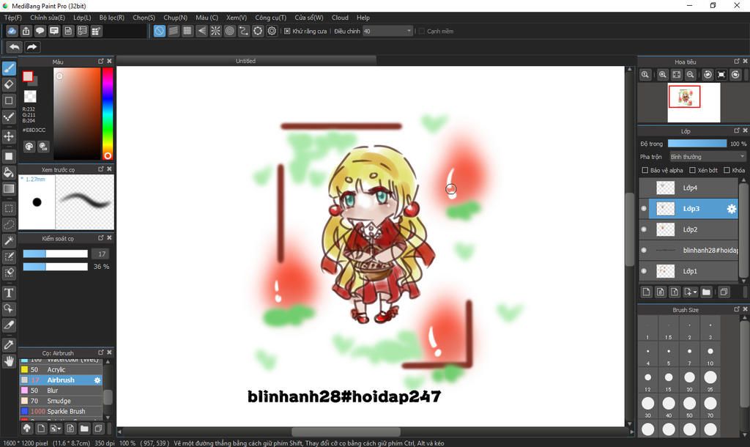Rotate canvas left in Navigator
Screen dimensions: 750x447
pos(708,75)
